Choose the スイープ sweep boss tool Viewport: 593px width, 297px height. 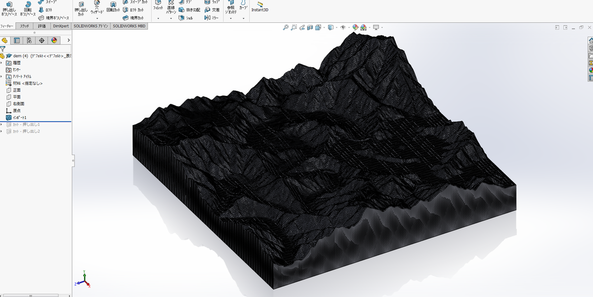click(x=47, y=2)
